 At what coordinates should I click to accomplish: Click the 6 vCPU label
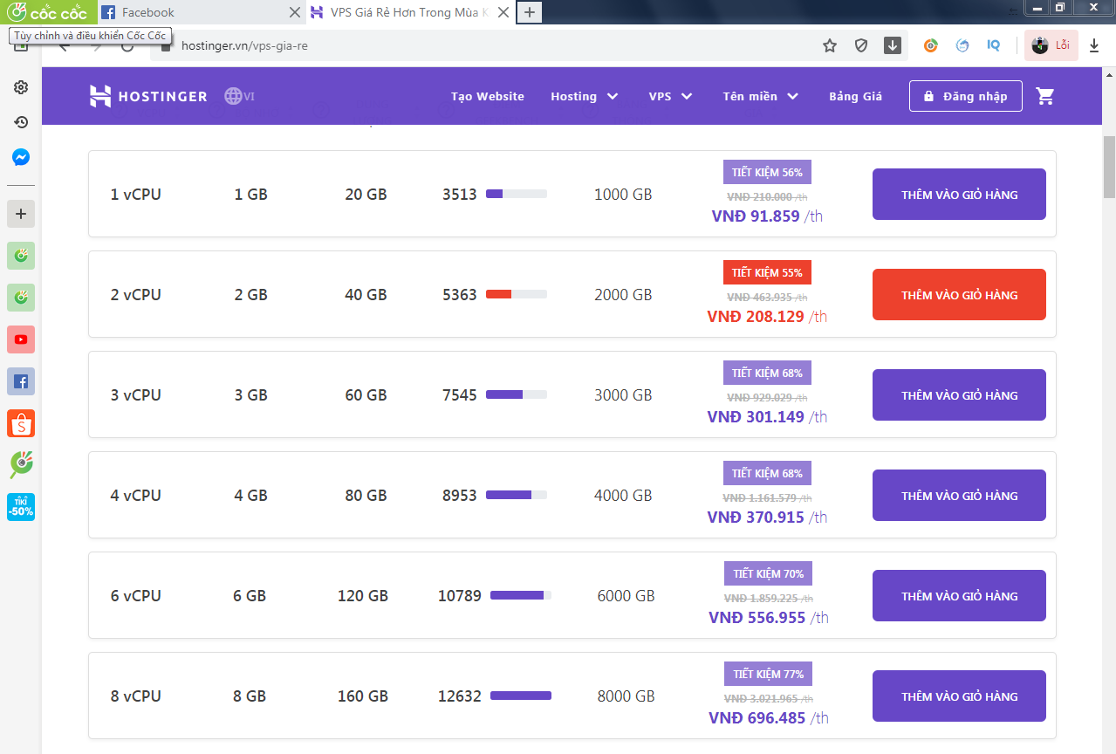click(x=135, y=596)
